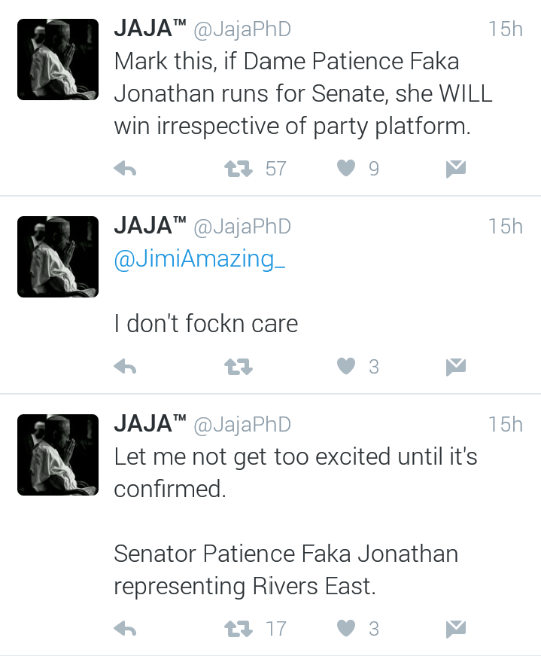Open @JajaPhD handle on the first tweet
Viewport: 541px width, 656px height.
tap(242, 29)
